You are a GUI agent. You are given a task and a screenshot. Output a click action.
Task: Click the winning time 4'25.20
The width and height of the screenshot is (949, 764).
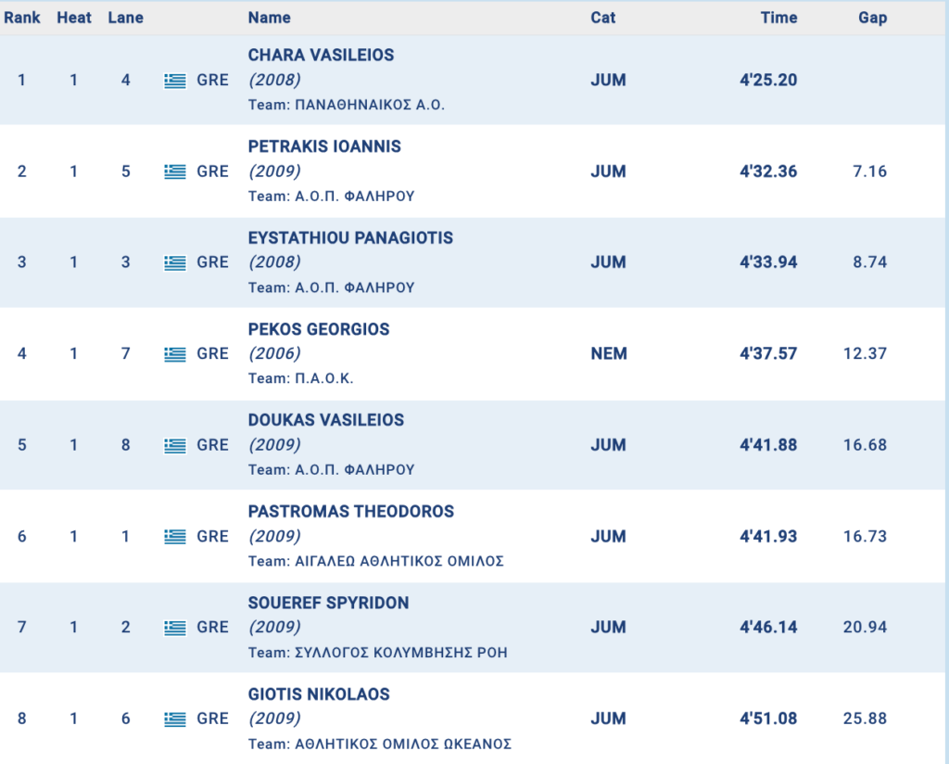[x=767, y=81]
